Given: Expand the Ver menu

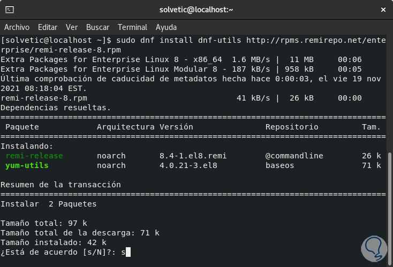Looking at the screenshot, I should [72, 27].
